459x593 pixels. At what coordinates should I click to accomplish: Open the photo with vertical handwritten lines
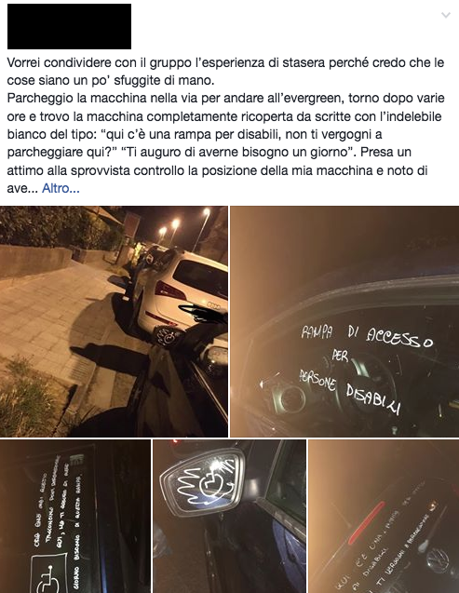[75, 517]
